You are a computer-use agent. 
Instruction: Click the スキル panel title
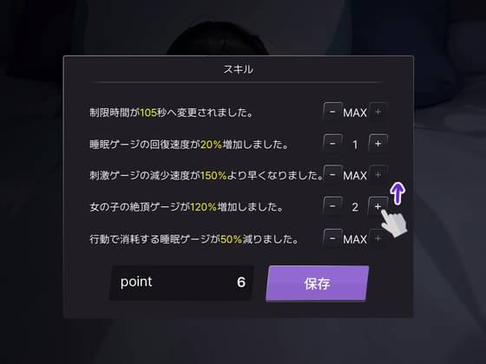click(239, 69)
